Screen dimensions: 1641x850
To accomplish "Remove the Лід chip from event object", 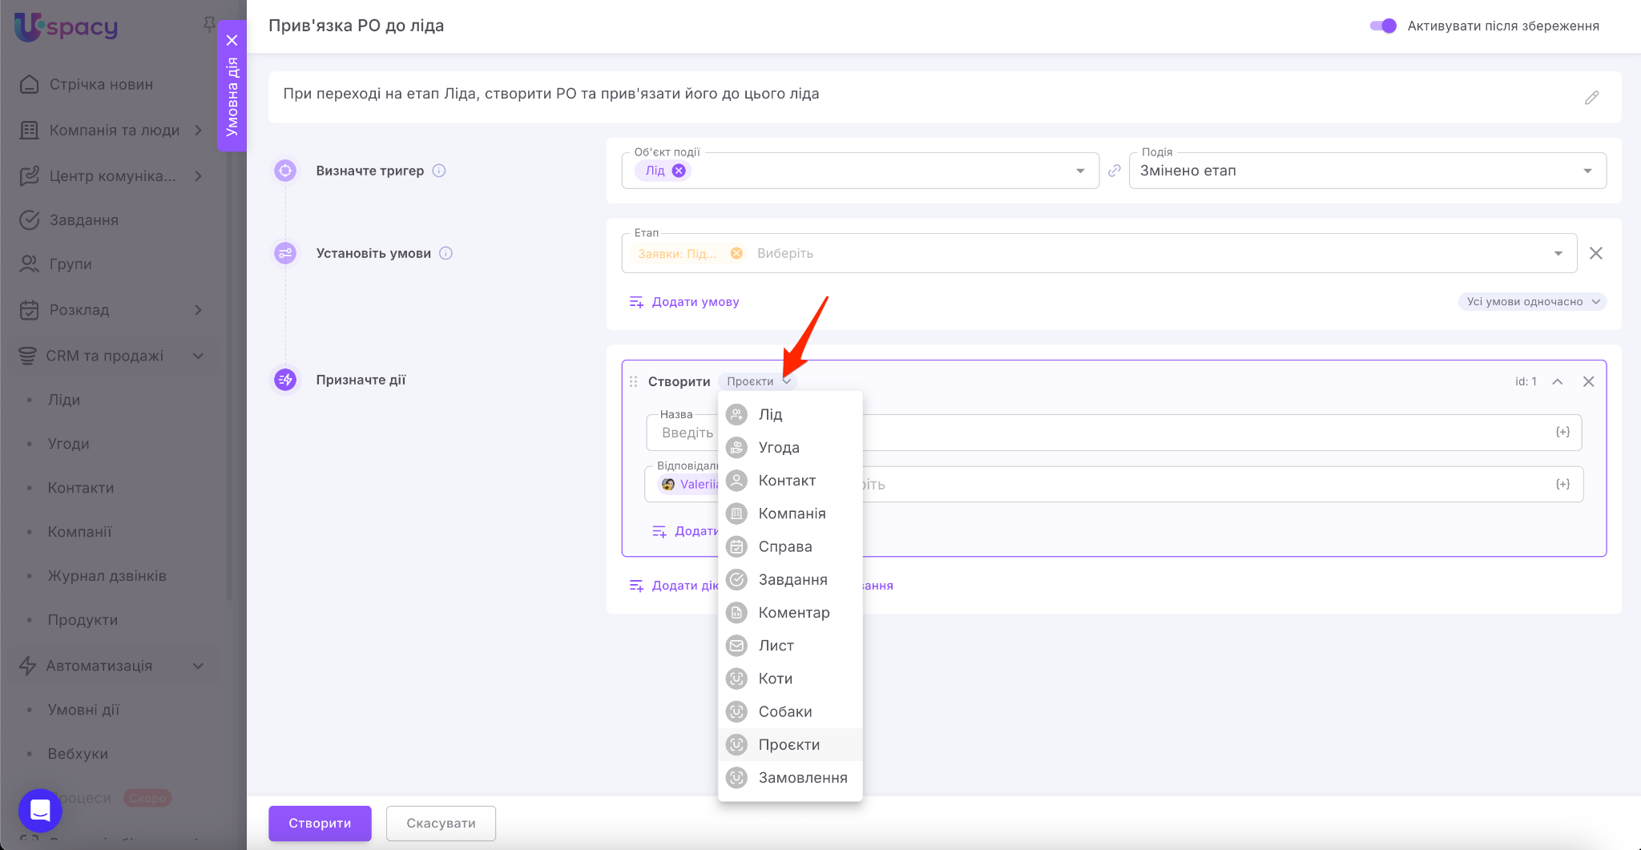I will tap(679, 171).
